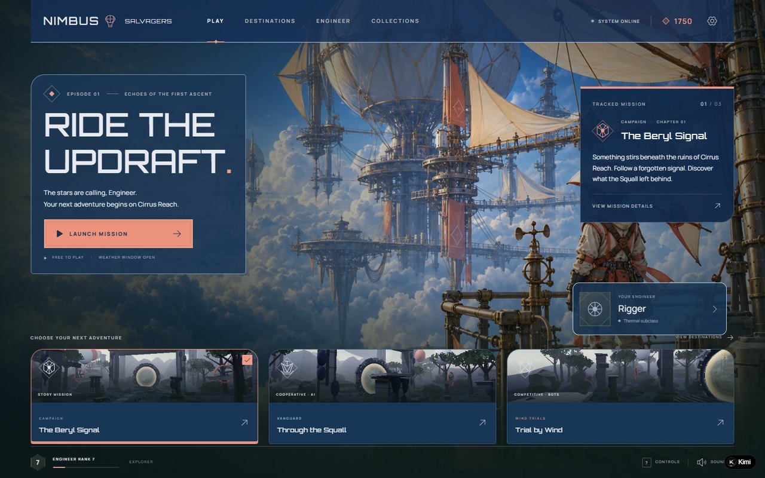Open the Collections tab
The image size is (765, 478).
pyautogui.click(x=395, y=21)
